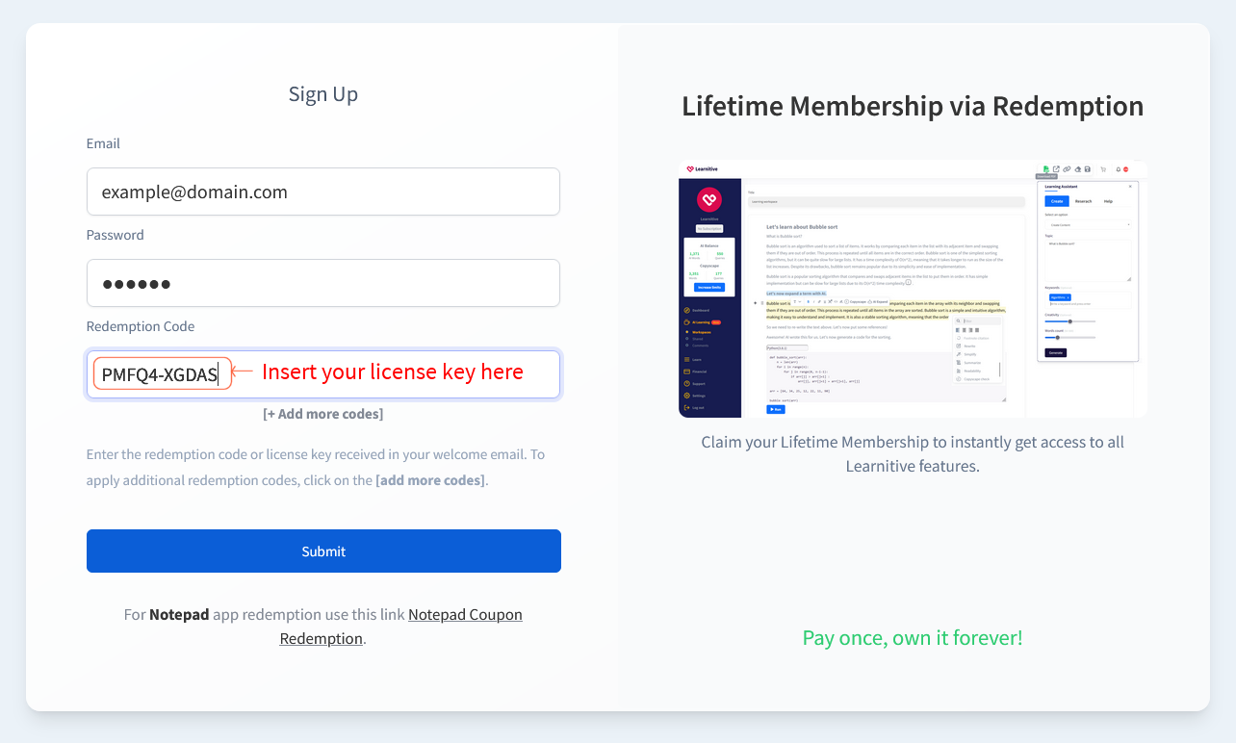Click the Learnitive app preview image
This screenshot has width=1236, height=743.
coord(913,289)
